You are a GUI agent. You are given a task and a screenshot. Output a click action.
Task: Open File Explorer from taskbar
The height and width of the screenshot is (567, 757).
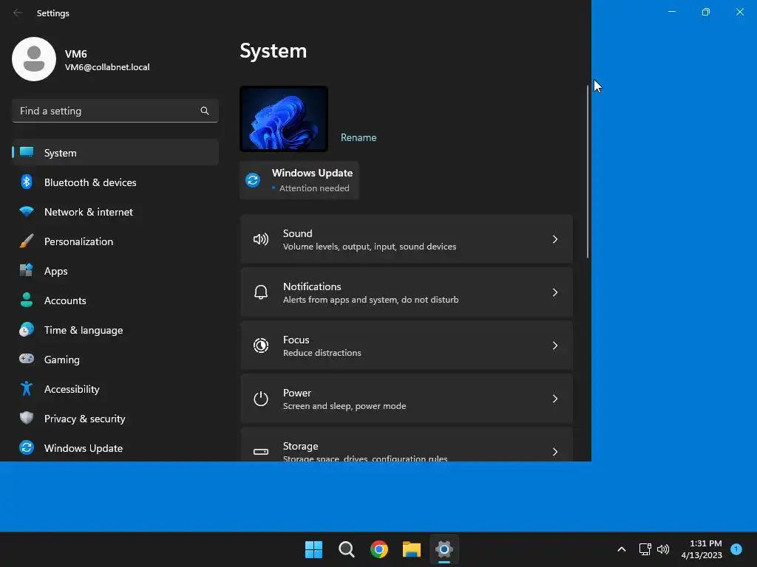[x=411, y=549]
